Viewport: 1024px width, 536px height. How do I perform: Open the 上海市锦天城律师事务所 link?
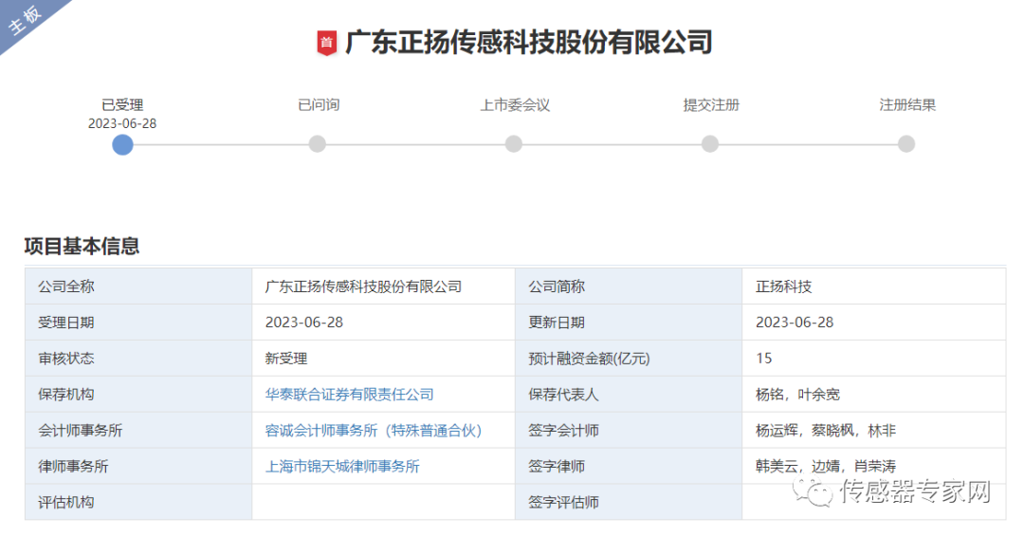click(x=342, y=466)
